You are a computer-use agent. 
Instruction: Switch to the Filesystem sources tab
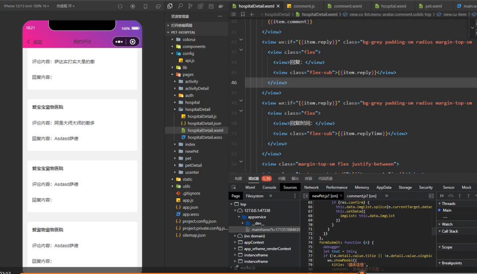tap(255, 196)
